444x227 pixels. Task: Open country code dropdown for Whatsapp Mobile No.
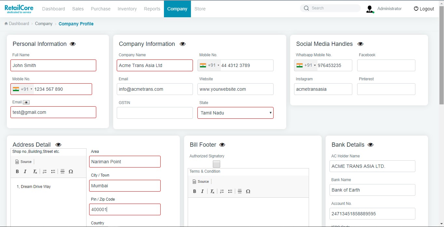(x=306, y=65)
